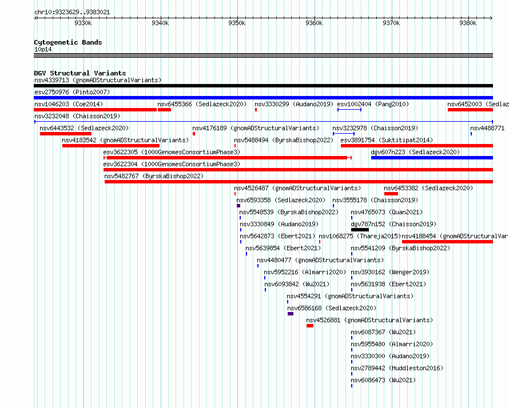
Task: Click the 9330k ruler position label
Action: click(x=83, y=23)
